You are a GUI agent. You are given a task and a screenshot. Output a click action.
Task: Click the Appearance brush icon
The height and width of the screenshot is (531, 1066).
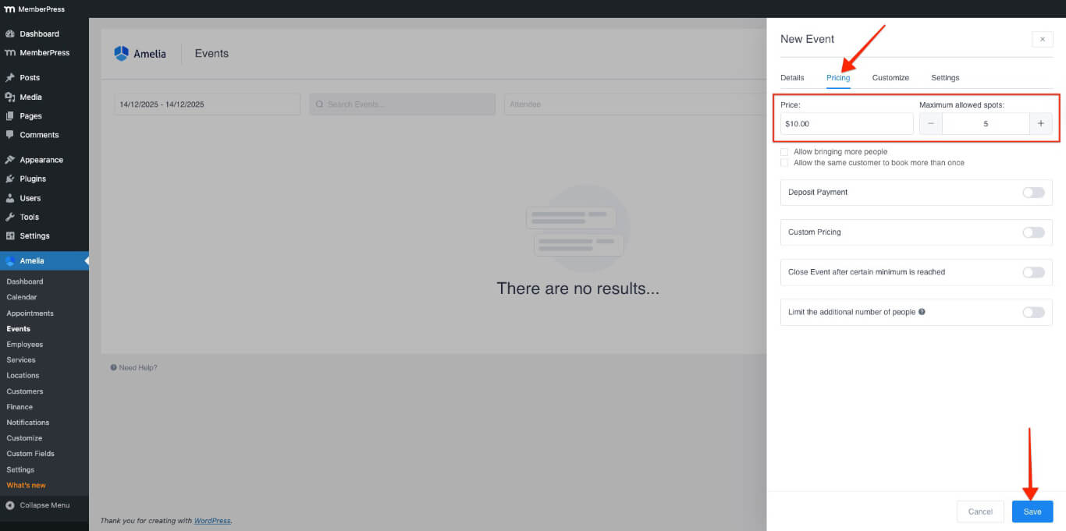(9, 160)
